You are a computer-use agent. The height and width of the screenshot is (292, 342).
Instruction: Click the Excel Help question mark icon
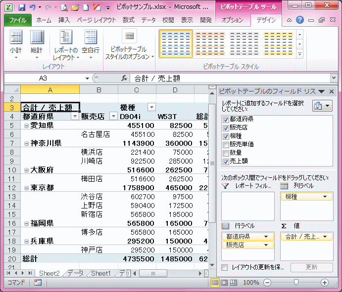pyautogui.click(x=300, y=20)
